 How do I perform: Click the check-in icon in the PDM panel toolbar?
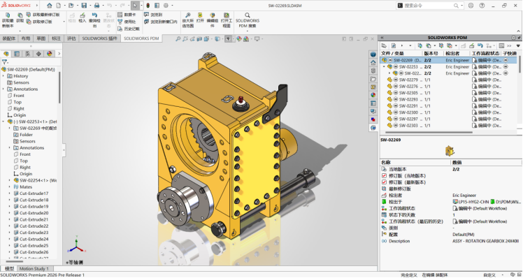(x=472, y=45)
